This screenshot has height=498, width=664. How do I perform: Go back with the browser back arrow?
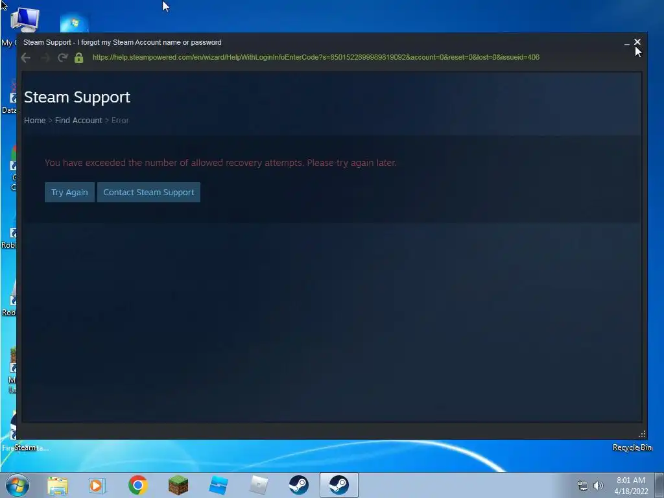(25, 58)
